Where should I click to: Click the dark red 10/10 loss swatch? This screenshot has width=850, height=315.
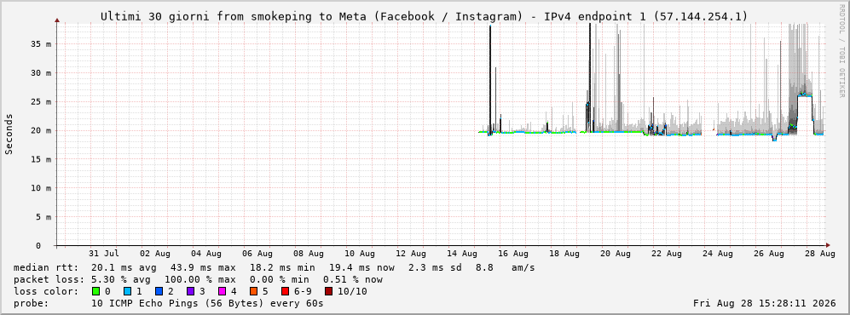(329, 291)
